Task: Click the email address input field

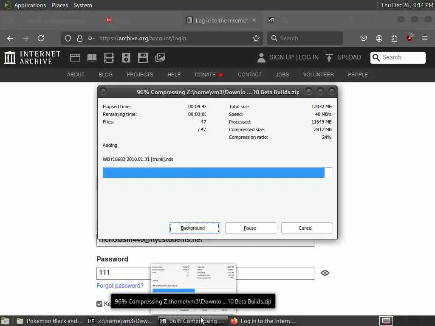Action: click(205, 240)
